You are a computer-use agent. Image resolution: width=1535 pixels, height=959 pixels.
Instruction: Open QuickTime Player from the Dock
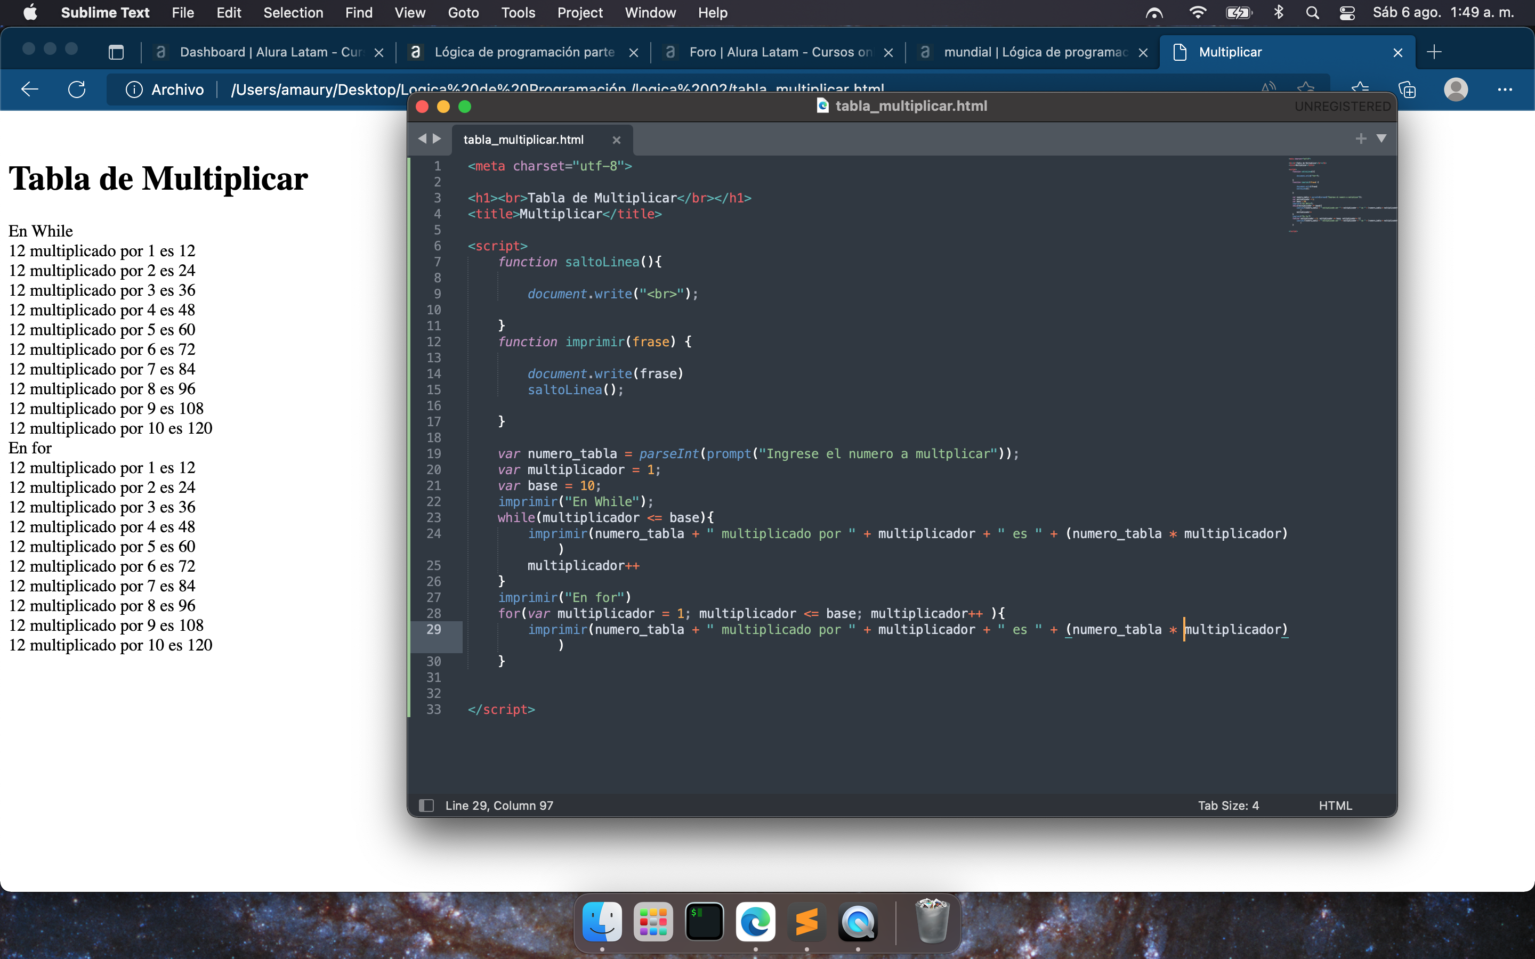[x=858, y=921]
